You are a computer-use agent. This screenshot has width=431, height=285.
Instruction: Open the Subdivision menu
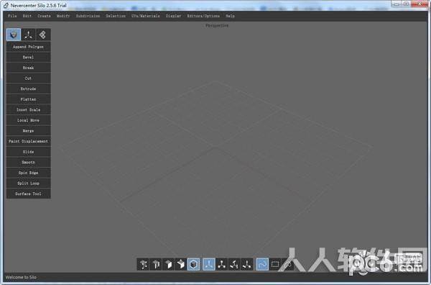pos(88,16)
